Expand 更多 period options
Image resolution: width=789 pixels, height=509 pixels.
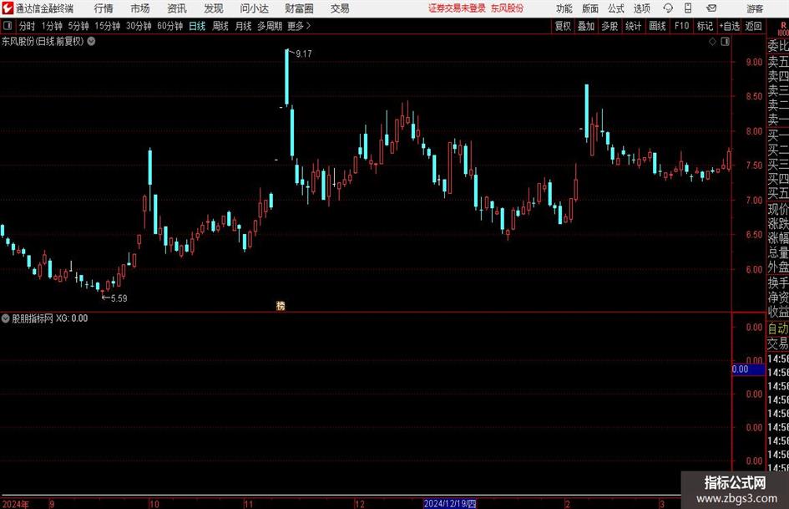point(299,26)
